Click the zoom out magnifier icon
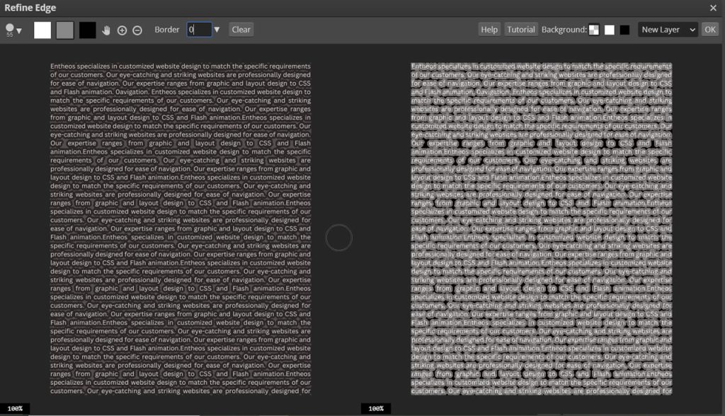 [137, 30]
